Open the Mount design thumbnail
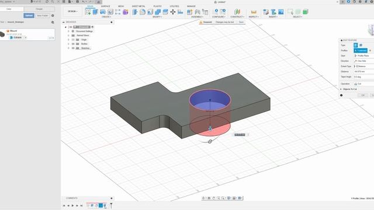374x210 pixels. [2, 34]
